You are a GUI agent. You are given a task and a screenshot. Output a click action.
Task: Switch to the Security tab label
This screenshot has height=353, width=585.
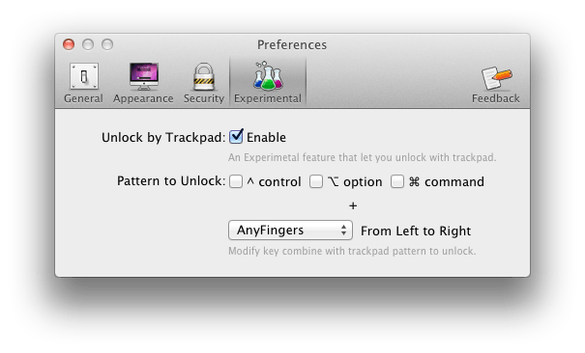pyautogui.click(x=204, y=98)
